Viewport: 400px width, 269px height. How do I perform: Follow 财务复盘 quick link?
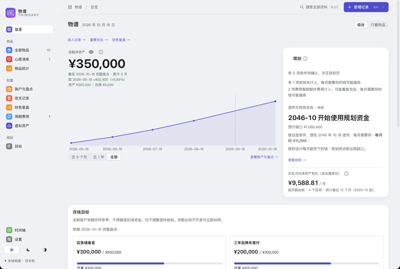click(x=121, y=40)
